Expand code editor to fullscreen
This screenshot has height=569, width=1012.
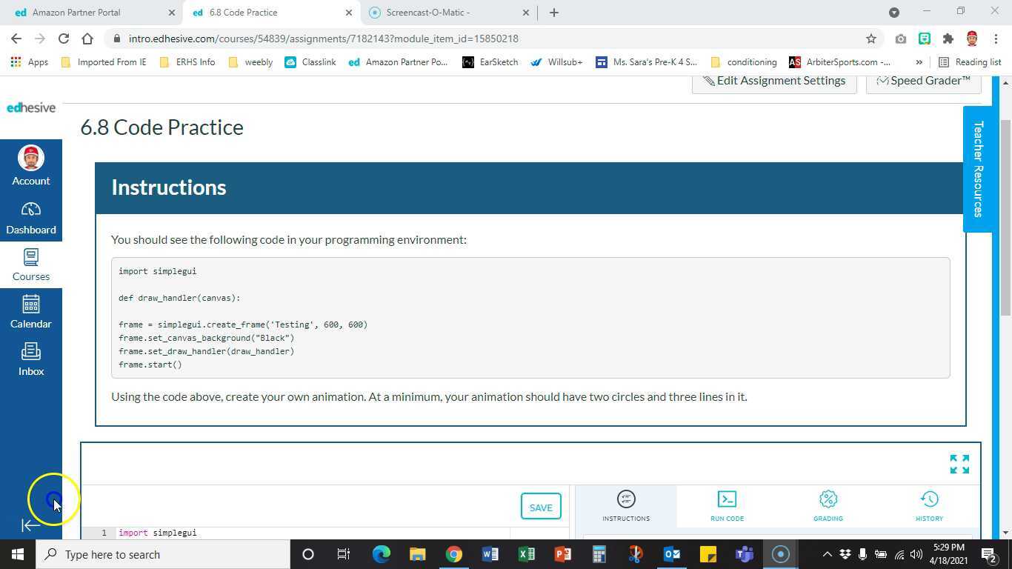pos(959,464)
